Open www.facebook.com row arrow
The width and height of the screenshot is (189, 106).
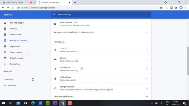pyautogui.click(x=147, y=24)
